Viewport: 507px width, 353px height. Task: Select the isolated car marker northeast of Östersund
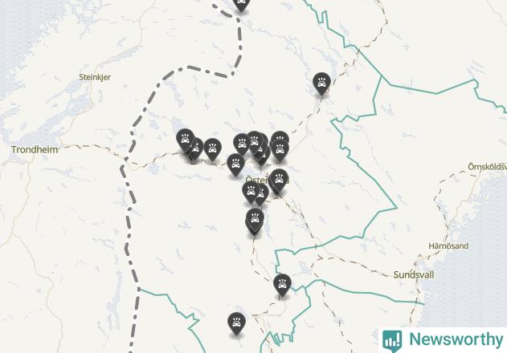(321, 83)
